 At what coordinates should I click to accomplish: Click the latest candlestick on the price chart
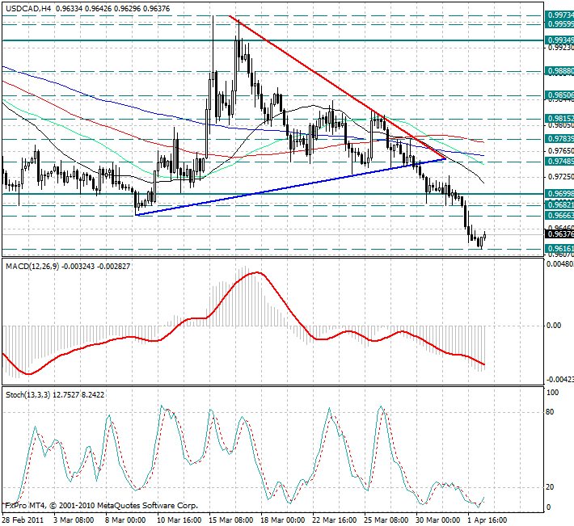pyautogui.click(x=485, y=235)
